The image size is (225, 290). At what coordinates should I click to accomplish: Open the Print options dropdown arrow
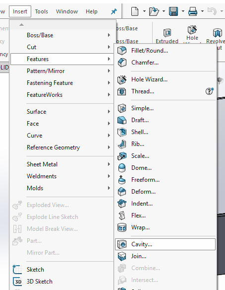(202, 11)
